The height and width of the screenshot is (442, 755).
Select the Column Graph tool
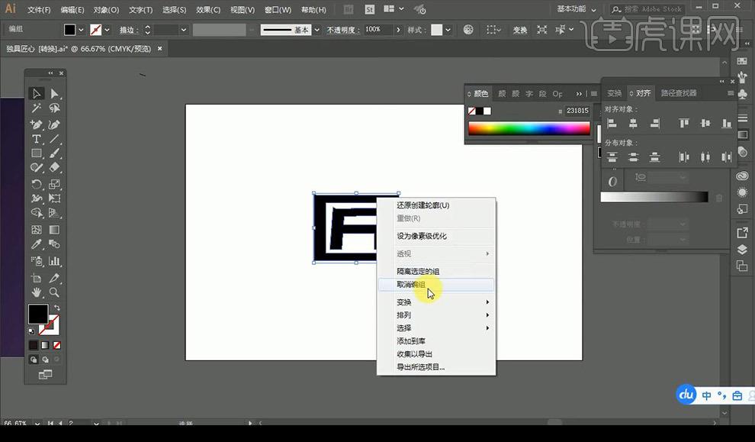pos(54,261)
